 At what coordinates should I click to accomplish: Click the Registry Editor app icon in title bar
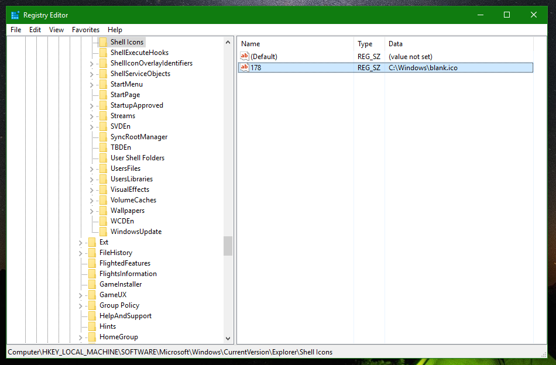[x=15, y=15]
